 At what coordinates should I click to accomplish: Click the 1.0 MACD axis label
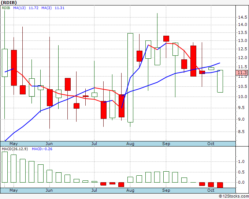pos(241,161)
